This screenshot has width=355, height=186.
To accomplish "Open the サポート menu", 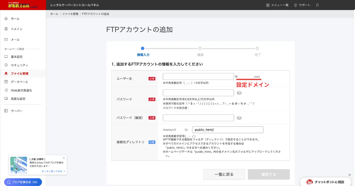I will [x=302, y=5].
